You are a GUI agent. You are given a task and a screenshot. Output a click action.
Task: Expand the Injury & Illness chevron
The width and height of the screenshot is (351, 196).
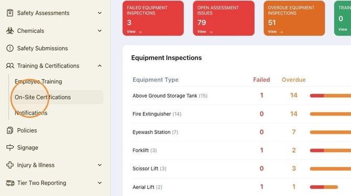[x=100, y=165]
